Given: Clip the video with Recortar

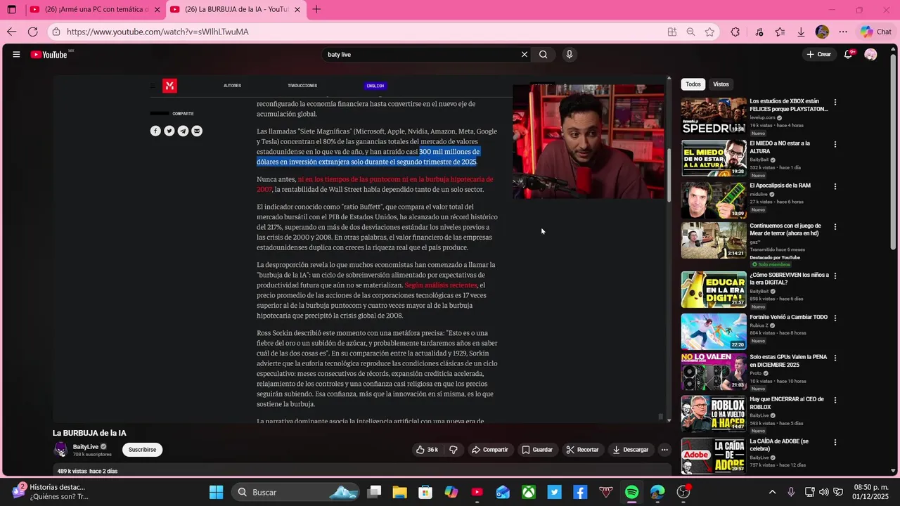Looking at the screenshot, I should pyautogui.click(x=583, y=450).
